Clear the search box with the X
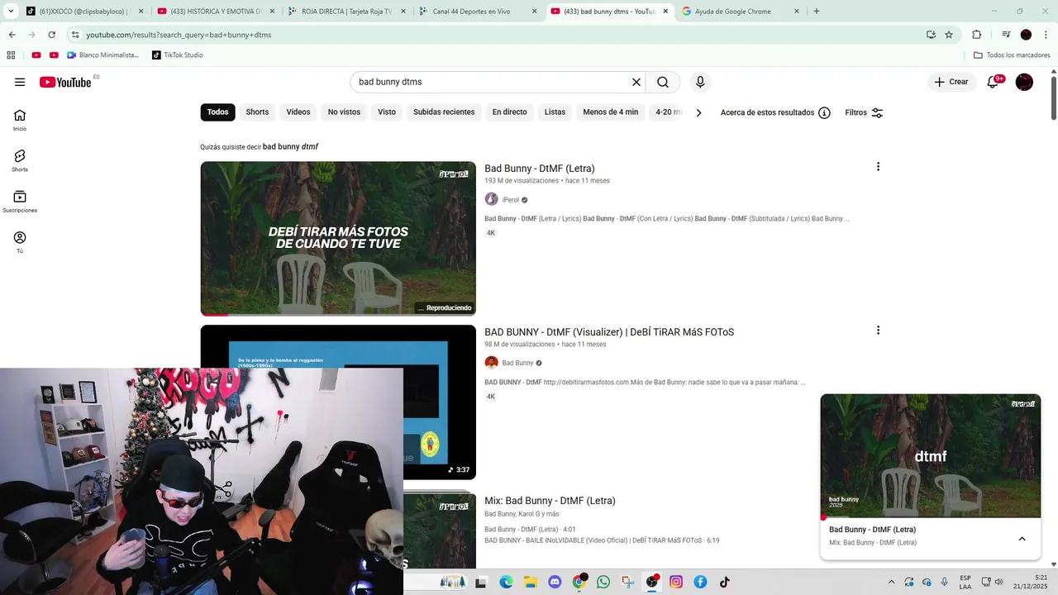This screenshot has height=595, width=1058. point(636,82)
